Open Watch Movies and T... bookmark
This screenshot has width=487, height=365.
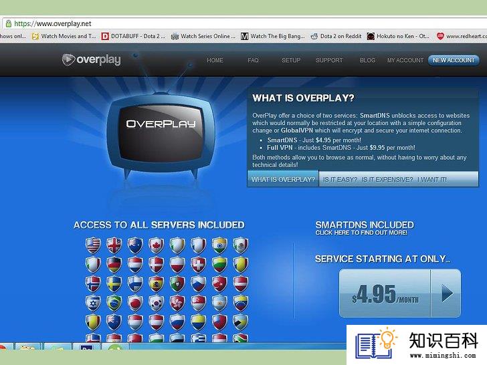pos(64,36)
